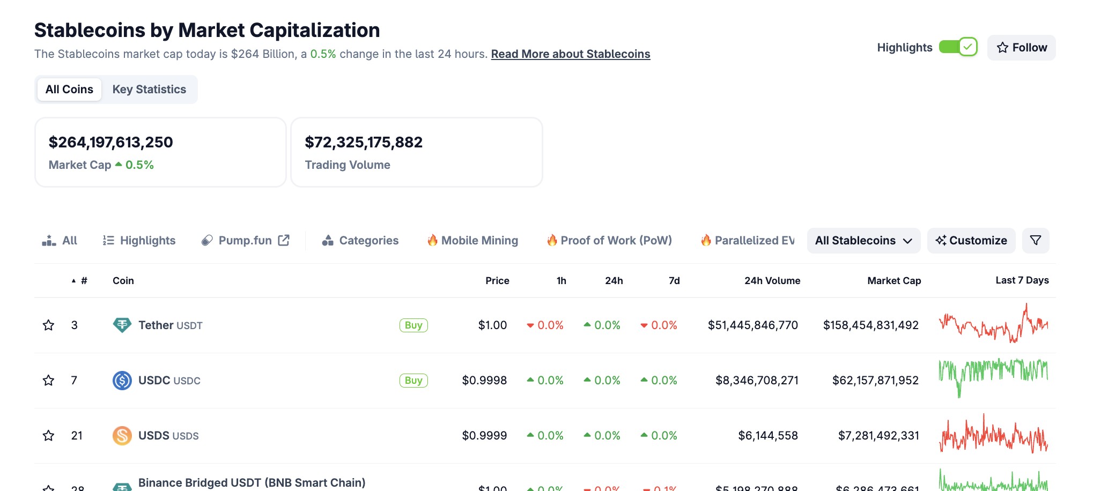Click USDC 24h volume $8,346,708,271
1108x491 pixels.
(x=757, y=380)
